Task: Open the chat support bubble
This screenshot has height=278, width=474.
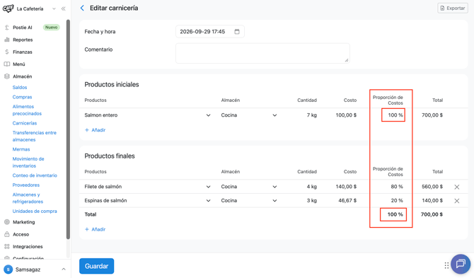Action: click(461, 264)
